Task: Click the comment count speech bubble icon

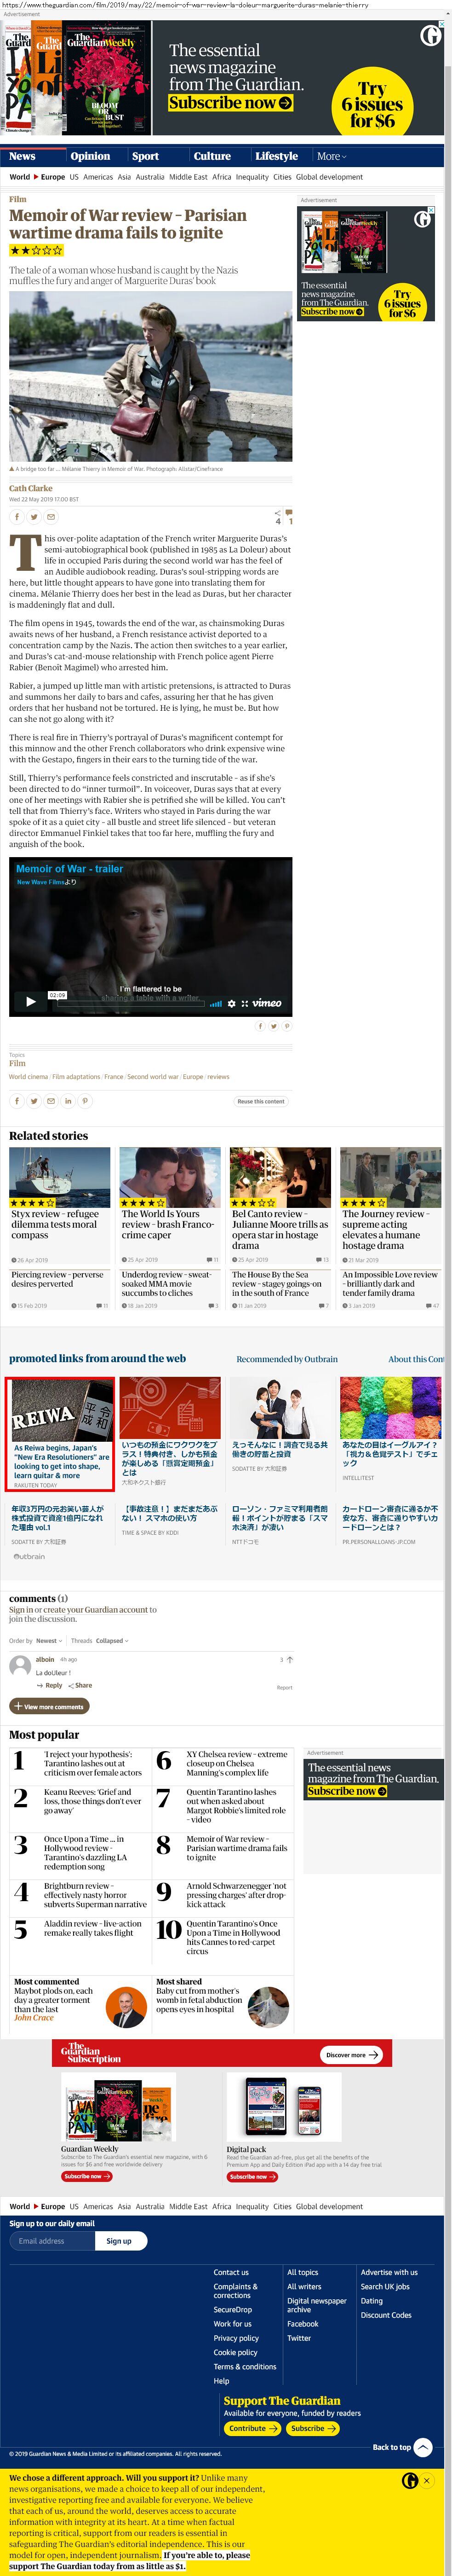Action: tap(289, 513)
